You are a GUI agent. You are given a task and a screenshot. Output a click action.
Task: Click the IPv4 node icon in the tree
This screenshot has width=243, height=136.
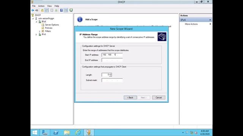click(x=40, y=22)
